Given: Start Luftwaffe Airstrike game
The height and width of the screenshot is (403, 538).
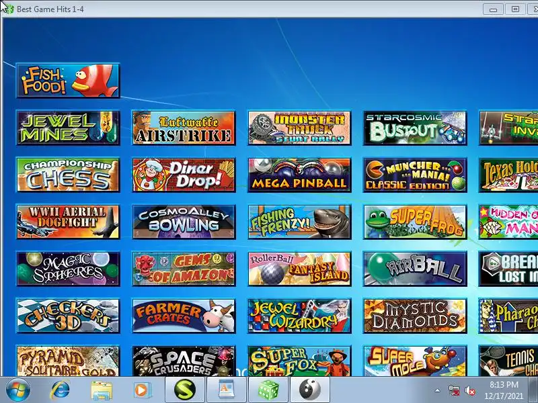Looking at the screenshot, I should [184, 128].
